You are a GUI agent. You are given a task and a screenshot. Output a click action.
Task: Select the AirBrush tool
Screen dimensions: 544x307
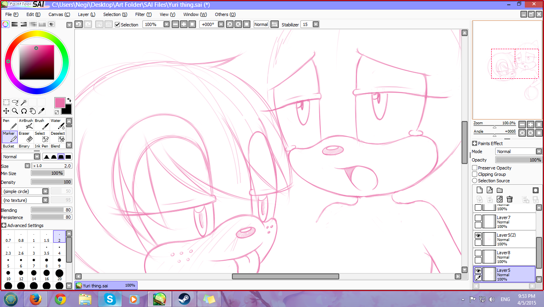[x=26, y=124]
